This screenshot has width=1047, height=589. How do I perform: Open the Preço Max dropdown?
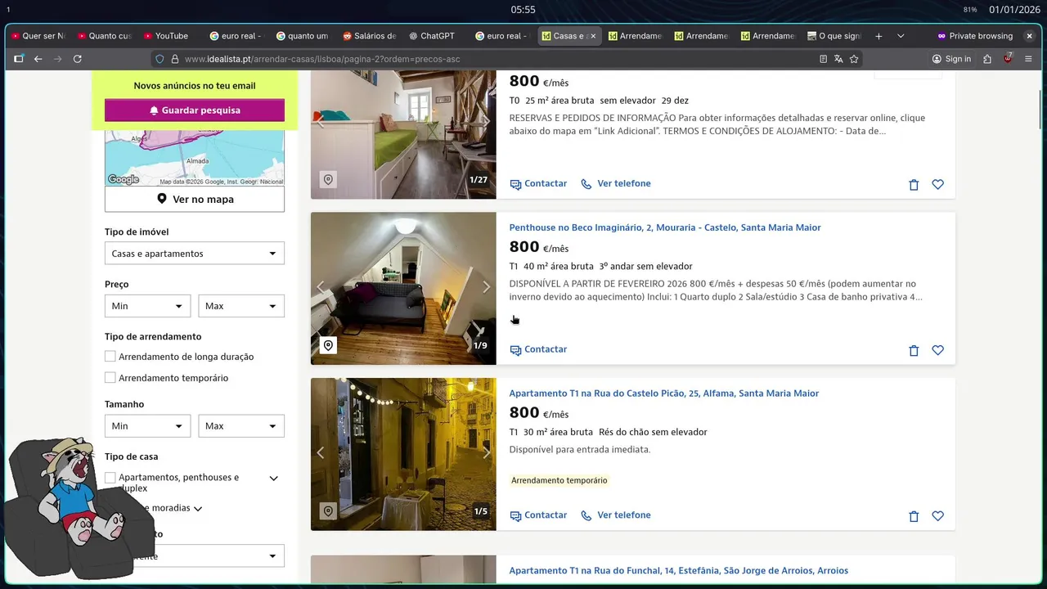(241, 306)
